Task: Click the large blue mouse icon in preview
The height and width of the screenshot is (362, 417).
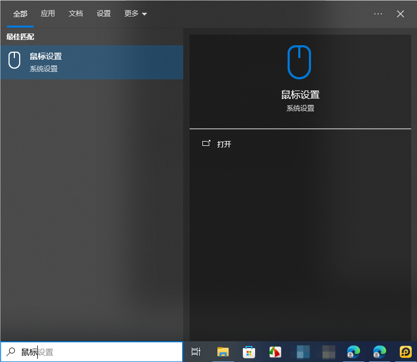Action: pyautogui.click(x=299, y=62)
